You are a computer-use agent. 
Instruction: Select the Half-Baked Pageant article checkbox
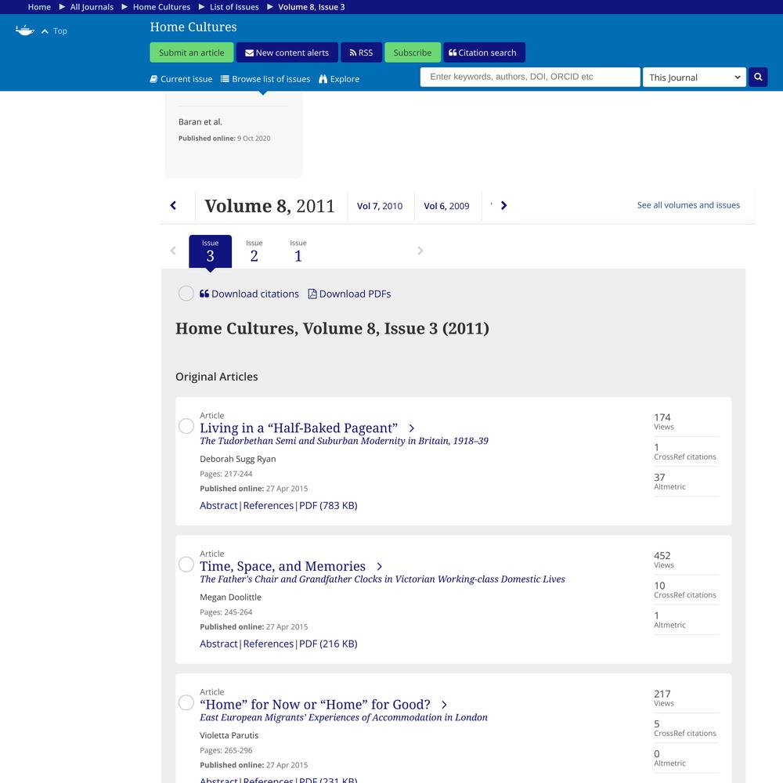186,426
